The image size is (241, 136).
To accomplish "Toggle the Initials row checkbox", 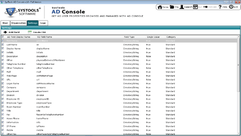I will pos(3,52).
